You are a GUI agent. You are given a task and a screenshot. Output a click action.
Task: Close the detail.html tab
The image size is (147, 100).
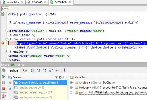pos(70,2)
